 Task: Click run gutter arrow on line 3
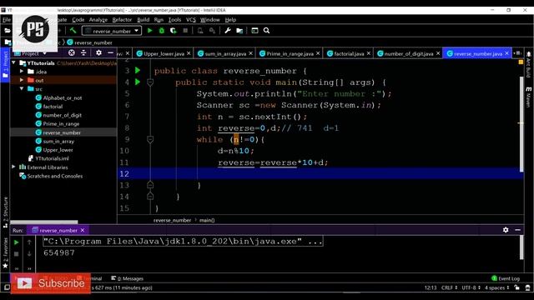point(138,70)
